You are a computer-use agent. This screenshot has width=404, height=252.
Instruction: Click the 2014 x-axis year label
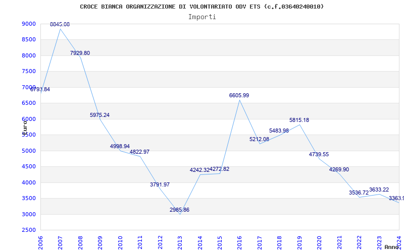[x=200, y=242]
